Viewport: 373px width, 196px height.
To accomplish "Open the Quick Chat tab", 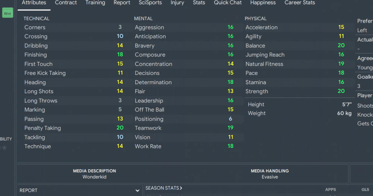I will tap(228, 3).
